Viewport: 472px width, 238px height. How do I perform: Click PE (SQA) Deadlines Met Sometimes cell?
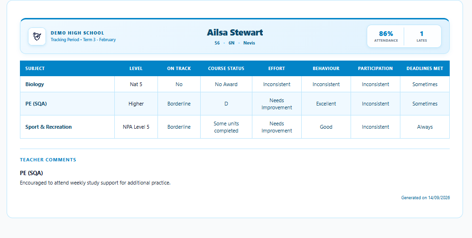pyautogui.click(x=425, y=104)
